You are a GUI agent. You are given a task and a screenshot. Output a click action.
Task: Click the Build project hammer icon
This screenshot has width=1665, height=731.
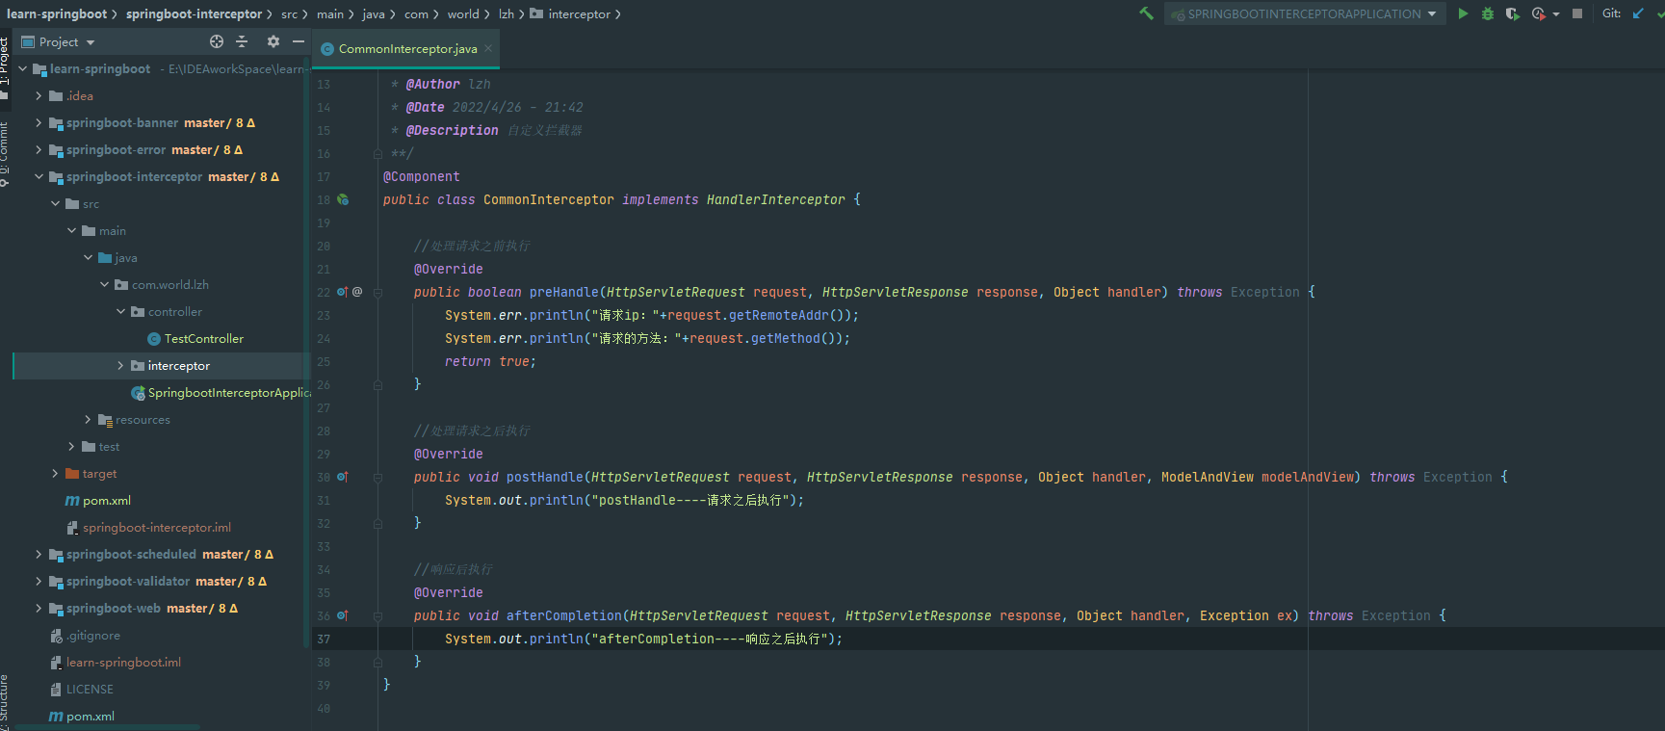(1146, 13)
